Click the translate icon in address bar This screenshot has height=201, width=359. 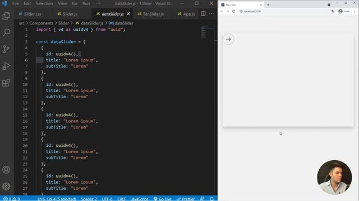click(x=333, y=11)
